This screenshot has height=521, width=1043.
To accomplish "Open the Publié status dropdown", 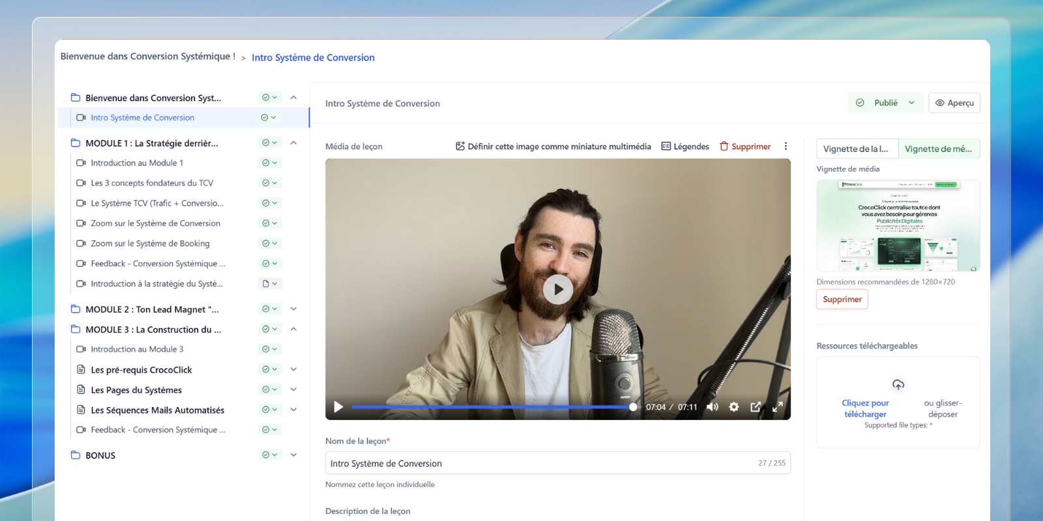I will click(x=885, y=103).
